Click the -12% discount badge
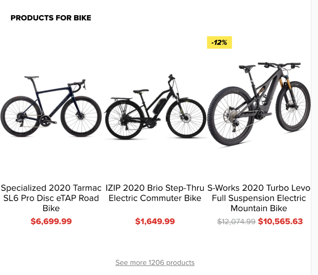This screenshot has width=318, height=275. [x=219, y=43]
